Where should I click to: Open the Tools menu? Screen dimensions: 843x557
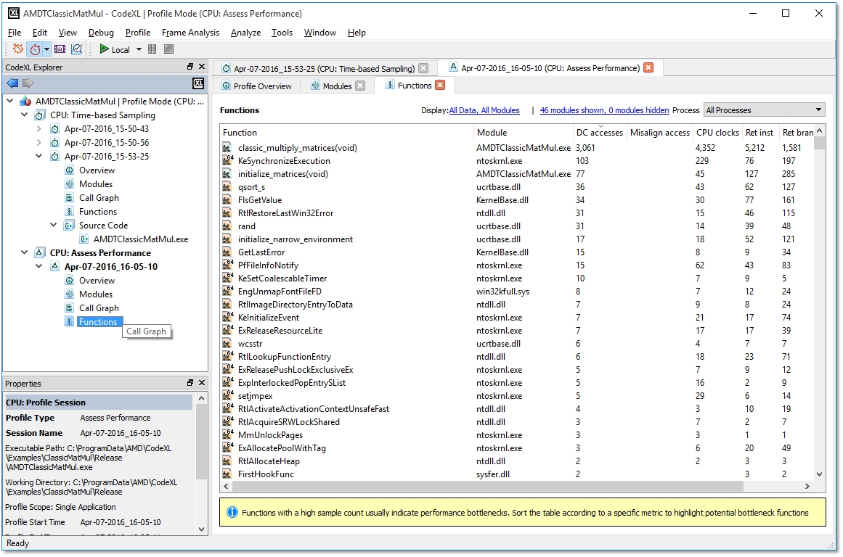(x=282, y=32)
